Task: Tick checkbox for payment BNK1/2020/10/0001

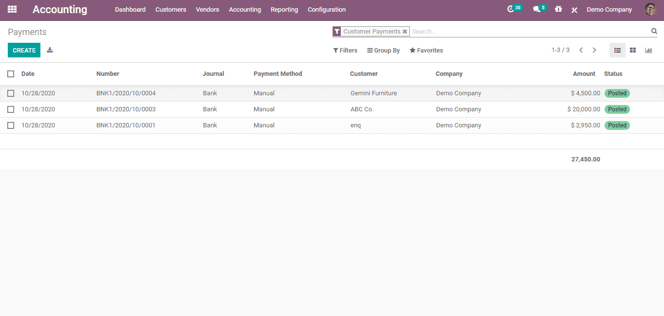Action: (x=11, y=125)
